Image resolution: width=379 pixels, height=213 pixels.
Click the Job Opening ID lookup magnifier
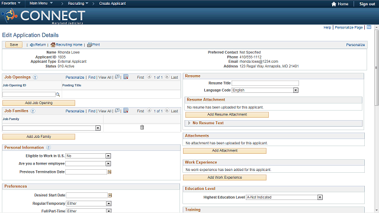(x=58, y=95)
